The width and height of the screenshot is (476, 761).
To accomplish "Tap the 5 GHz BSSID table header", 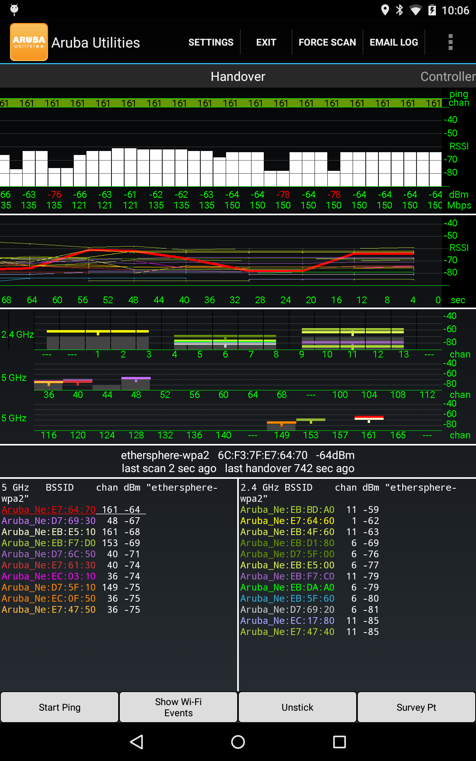I will [x=109, y=493].
